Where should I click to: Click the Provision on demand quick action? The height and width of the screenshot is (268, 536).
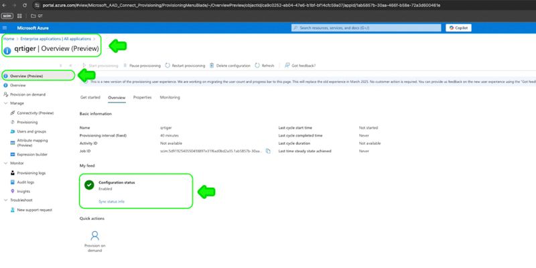(x=94, y=242)
